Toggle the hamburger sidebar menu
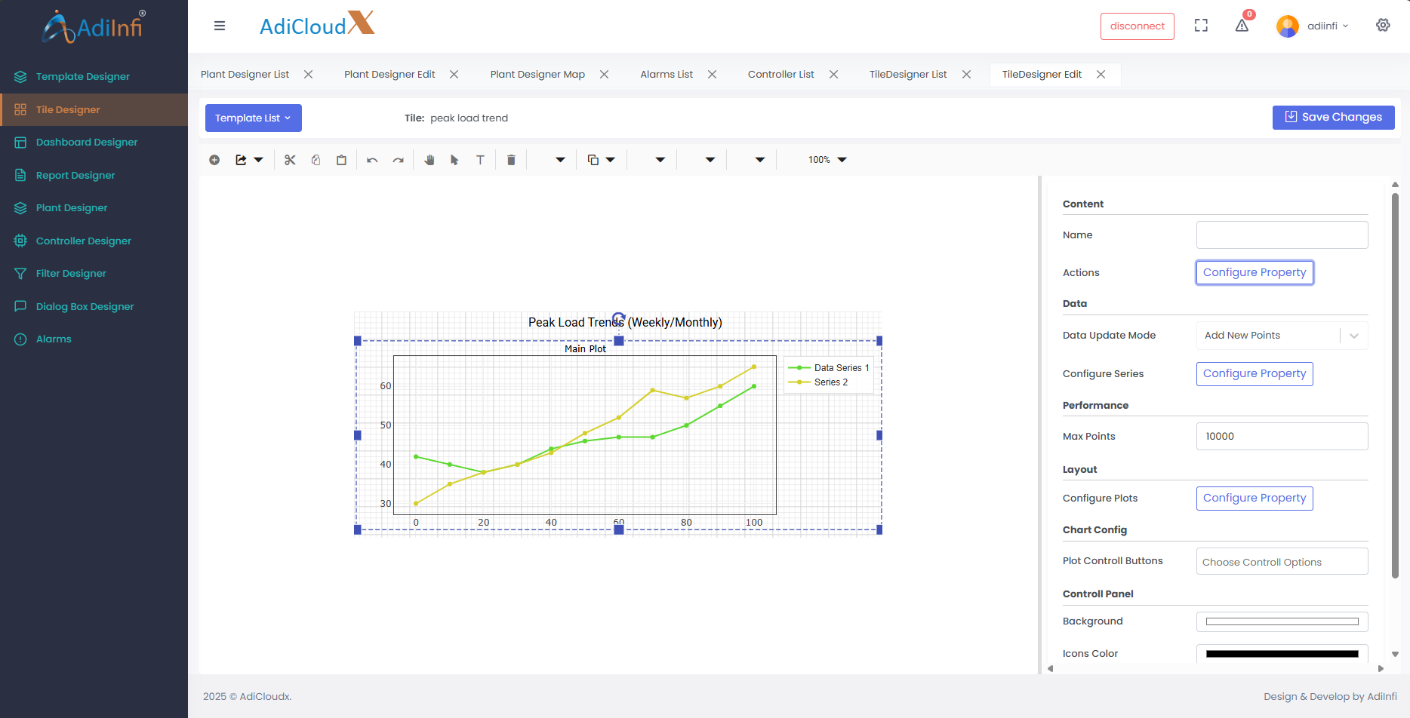This screenshot has height=718, width=1410. [x=220, y=26]
